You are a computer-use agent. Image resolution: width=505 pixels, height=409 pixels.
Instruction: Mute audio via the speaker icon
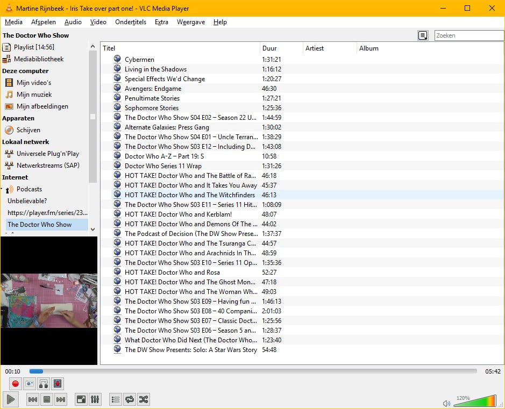(x=446, y=403)
